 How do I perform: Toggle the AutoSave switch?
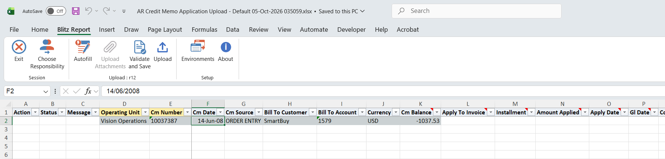click(56, 11)
